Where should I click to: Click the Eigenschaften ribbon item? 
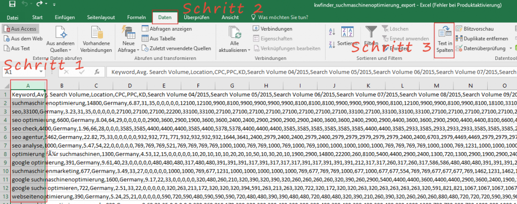pos(272,38)
